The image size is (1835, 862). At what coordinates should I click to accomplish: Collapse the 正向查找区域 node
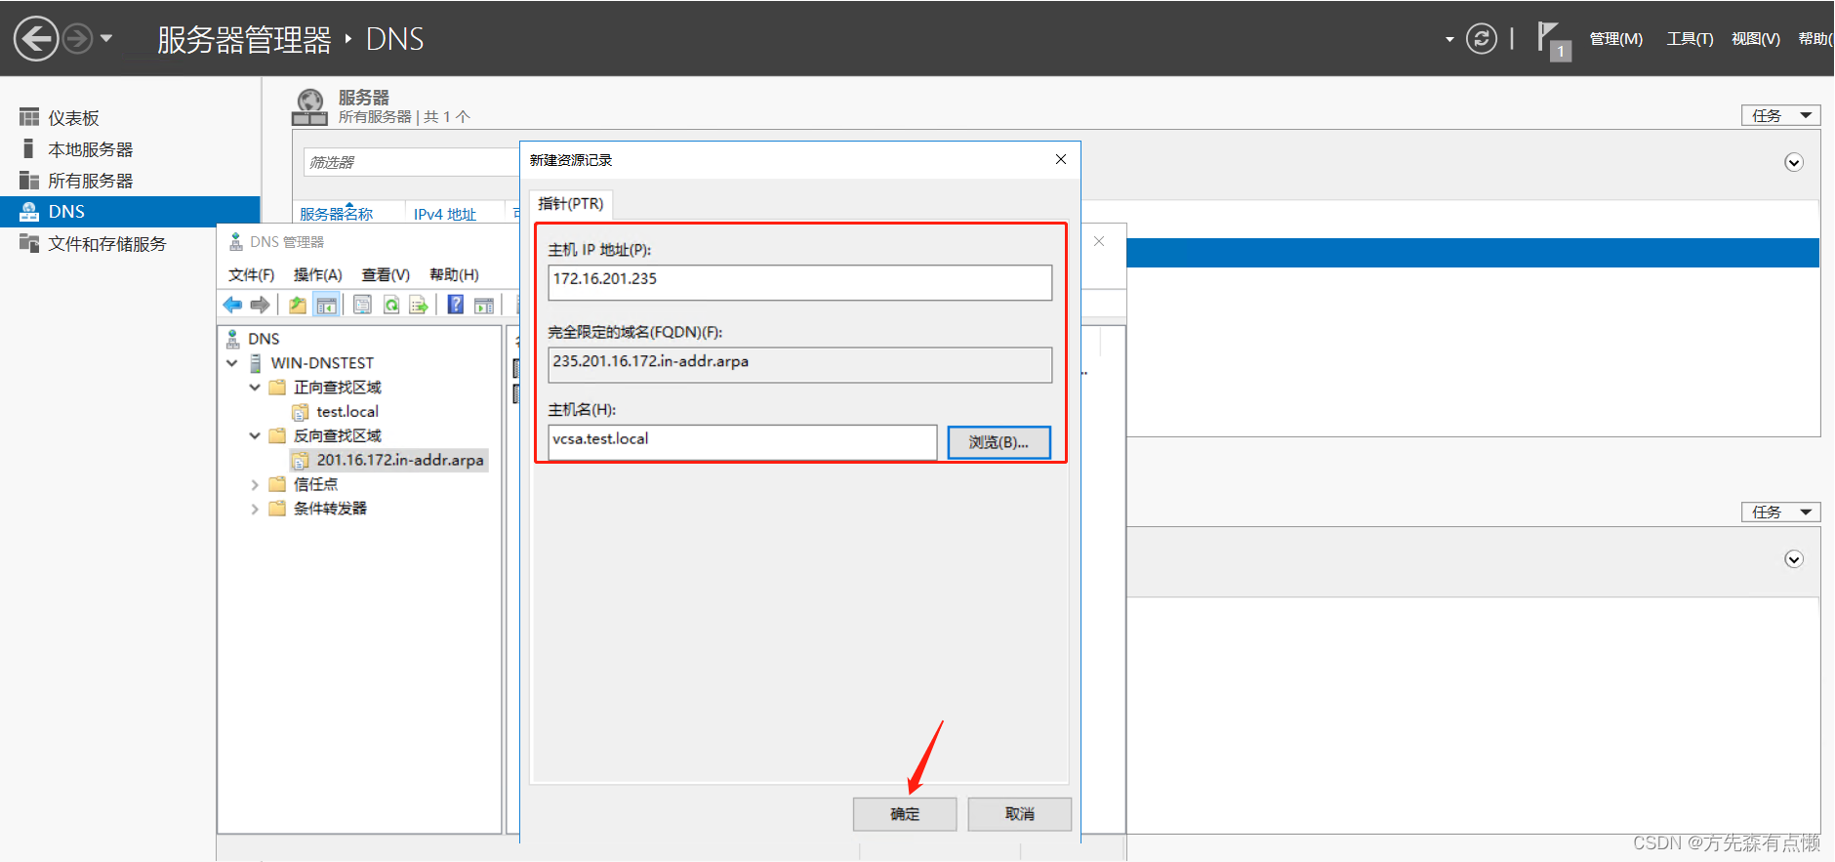[255, 388]
